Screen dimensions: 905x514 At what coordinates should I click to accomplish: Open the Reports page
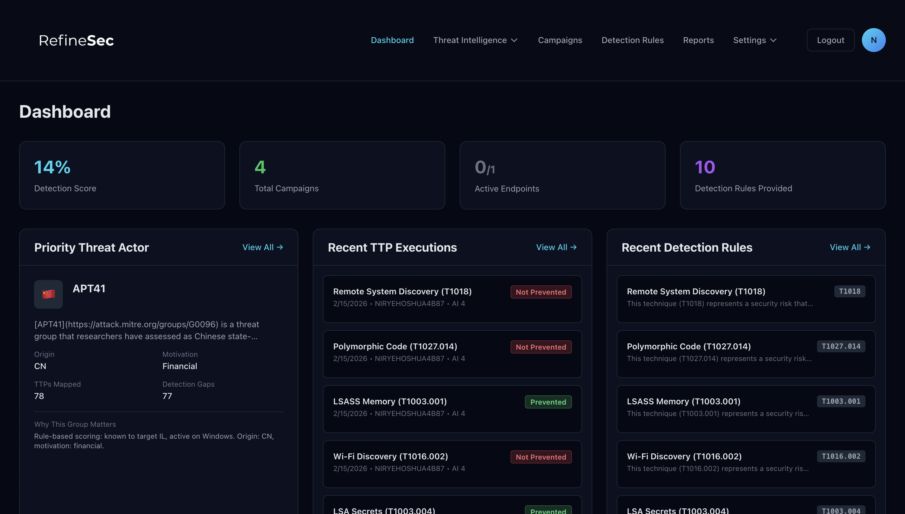699,40
